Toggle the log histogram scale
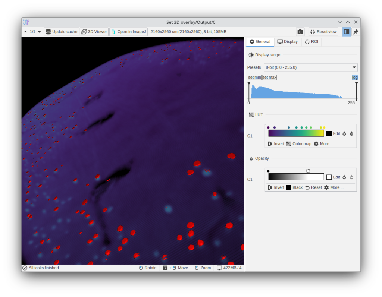 click(355, 78)
